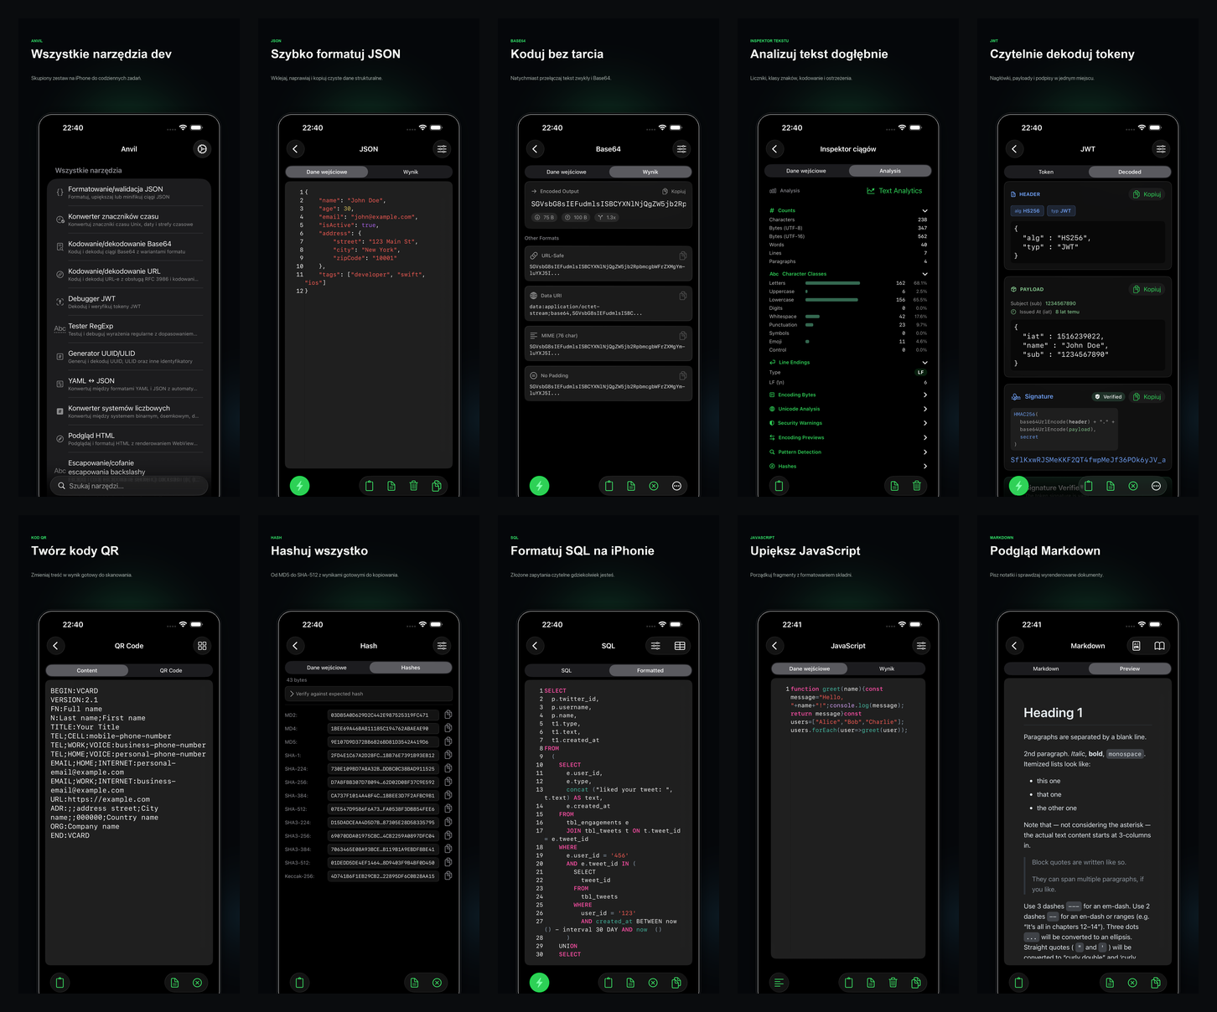Viewport: 1217px width, 1012px height.
Task: Open Tester RegExp in the tool list
Action: coord(129,329)
